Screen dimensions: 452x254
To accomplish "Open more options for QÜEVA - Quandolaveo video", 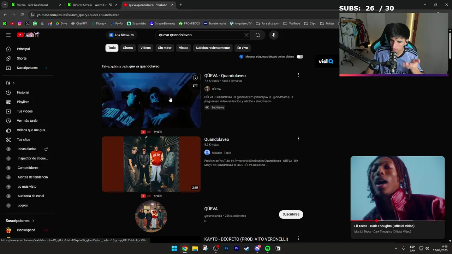I will [x=298, y=75].
